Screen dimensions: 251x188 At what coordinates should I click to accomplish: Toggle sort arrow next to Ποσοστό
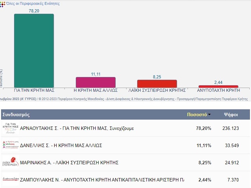(x=210, y=115)
